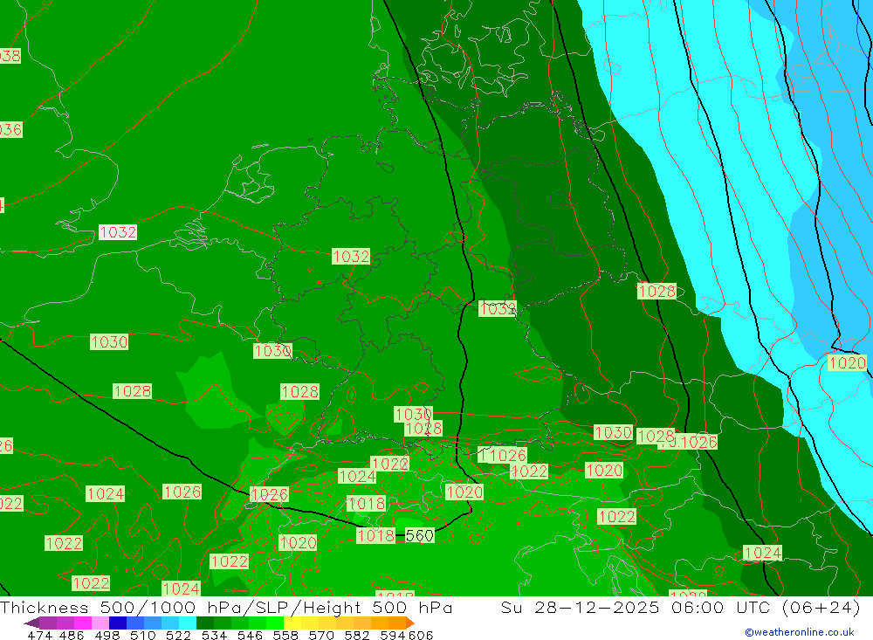Viewport: 873px width, 640px height.
Task: Click the 534 legend value
Action: pos(215,635)
